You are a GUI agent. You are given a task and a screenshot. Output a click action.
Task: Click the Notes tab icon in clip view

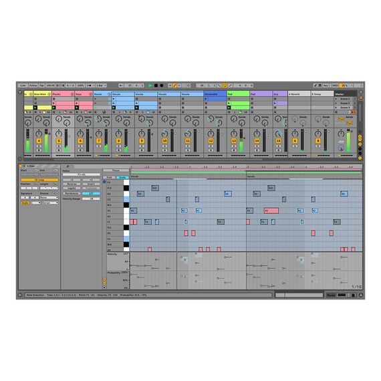68,166
